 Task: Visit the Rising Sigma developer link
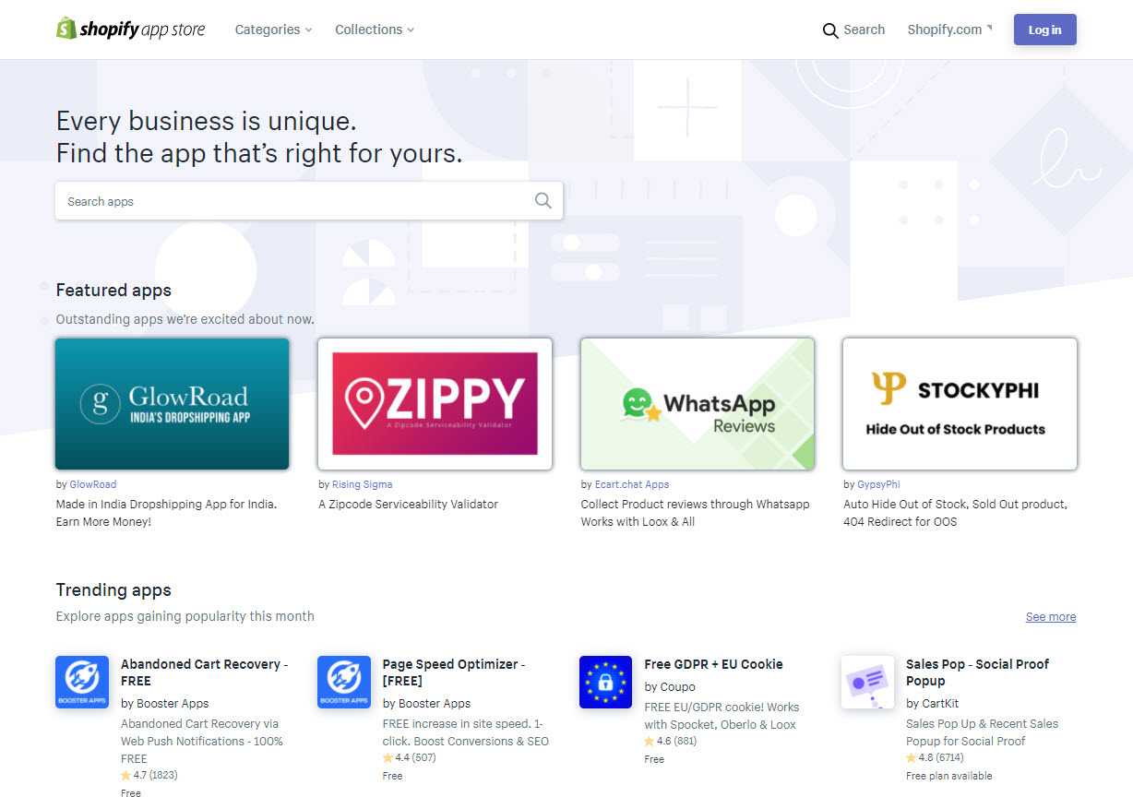[363, 484]
